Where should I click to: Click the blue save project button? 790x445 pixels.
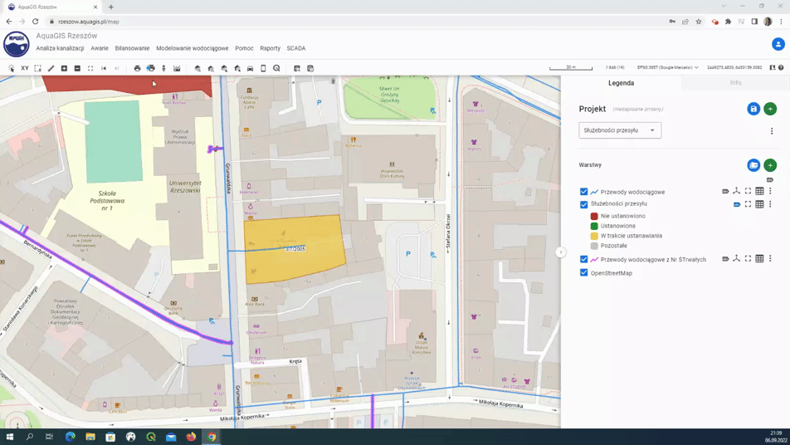click(x=753, y=109)
